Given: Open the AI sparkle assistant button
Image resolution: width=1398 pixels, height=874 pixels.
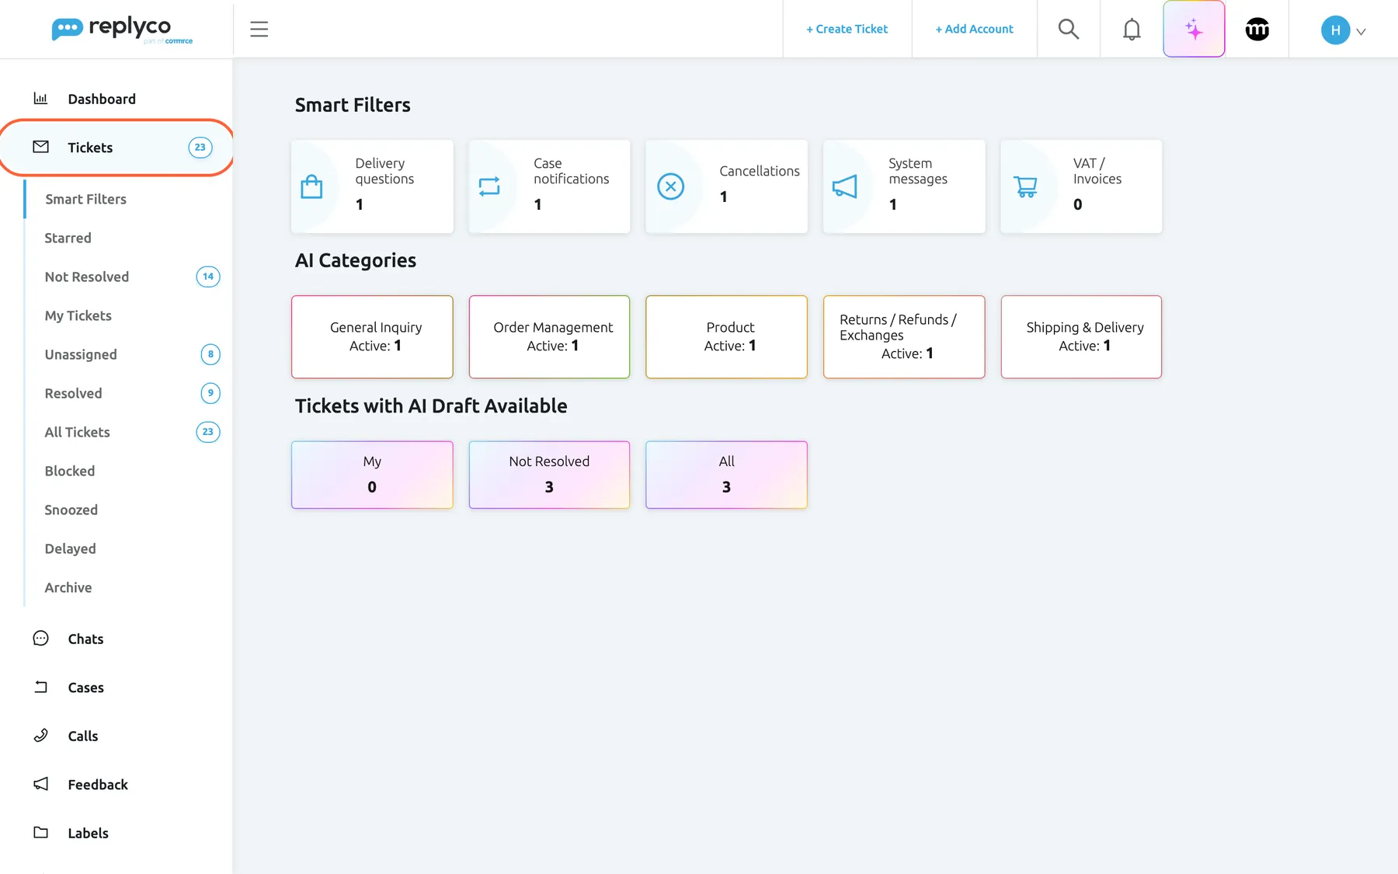Looking at the screenshot, I should [x=1194, y=29].
